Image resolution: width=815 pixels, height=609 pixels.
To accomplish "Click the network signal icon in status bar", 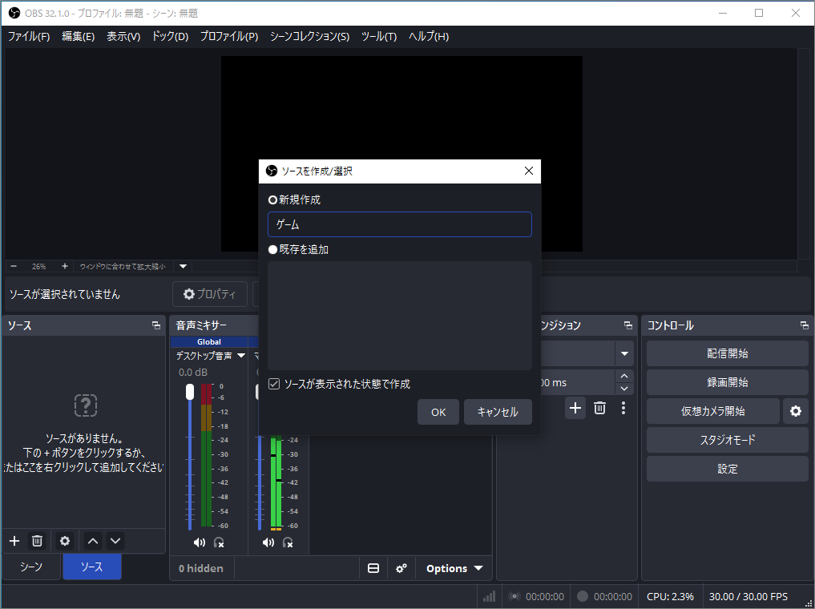I will [489, 596].
